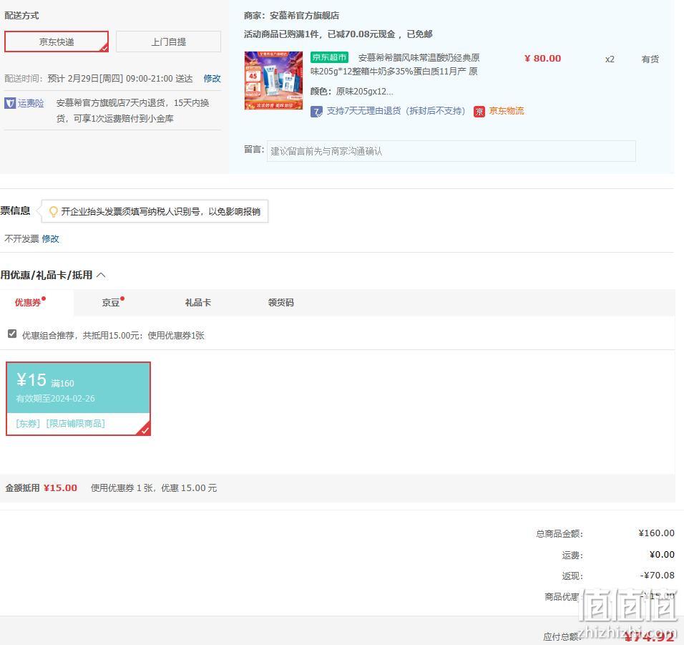Screen dimensions: 684x645
Task: Select the ¥15 满160 coupon card
Action: click(78, 399)
